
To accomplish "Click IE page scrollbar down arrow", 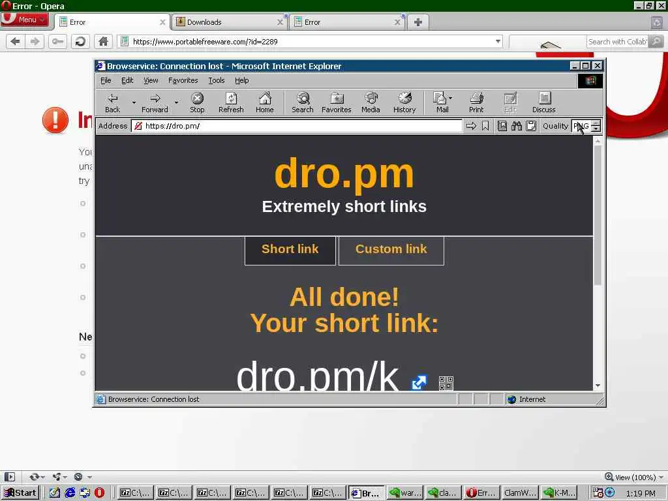I will tap(598, 386).
